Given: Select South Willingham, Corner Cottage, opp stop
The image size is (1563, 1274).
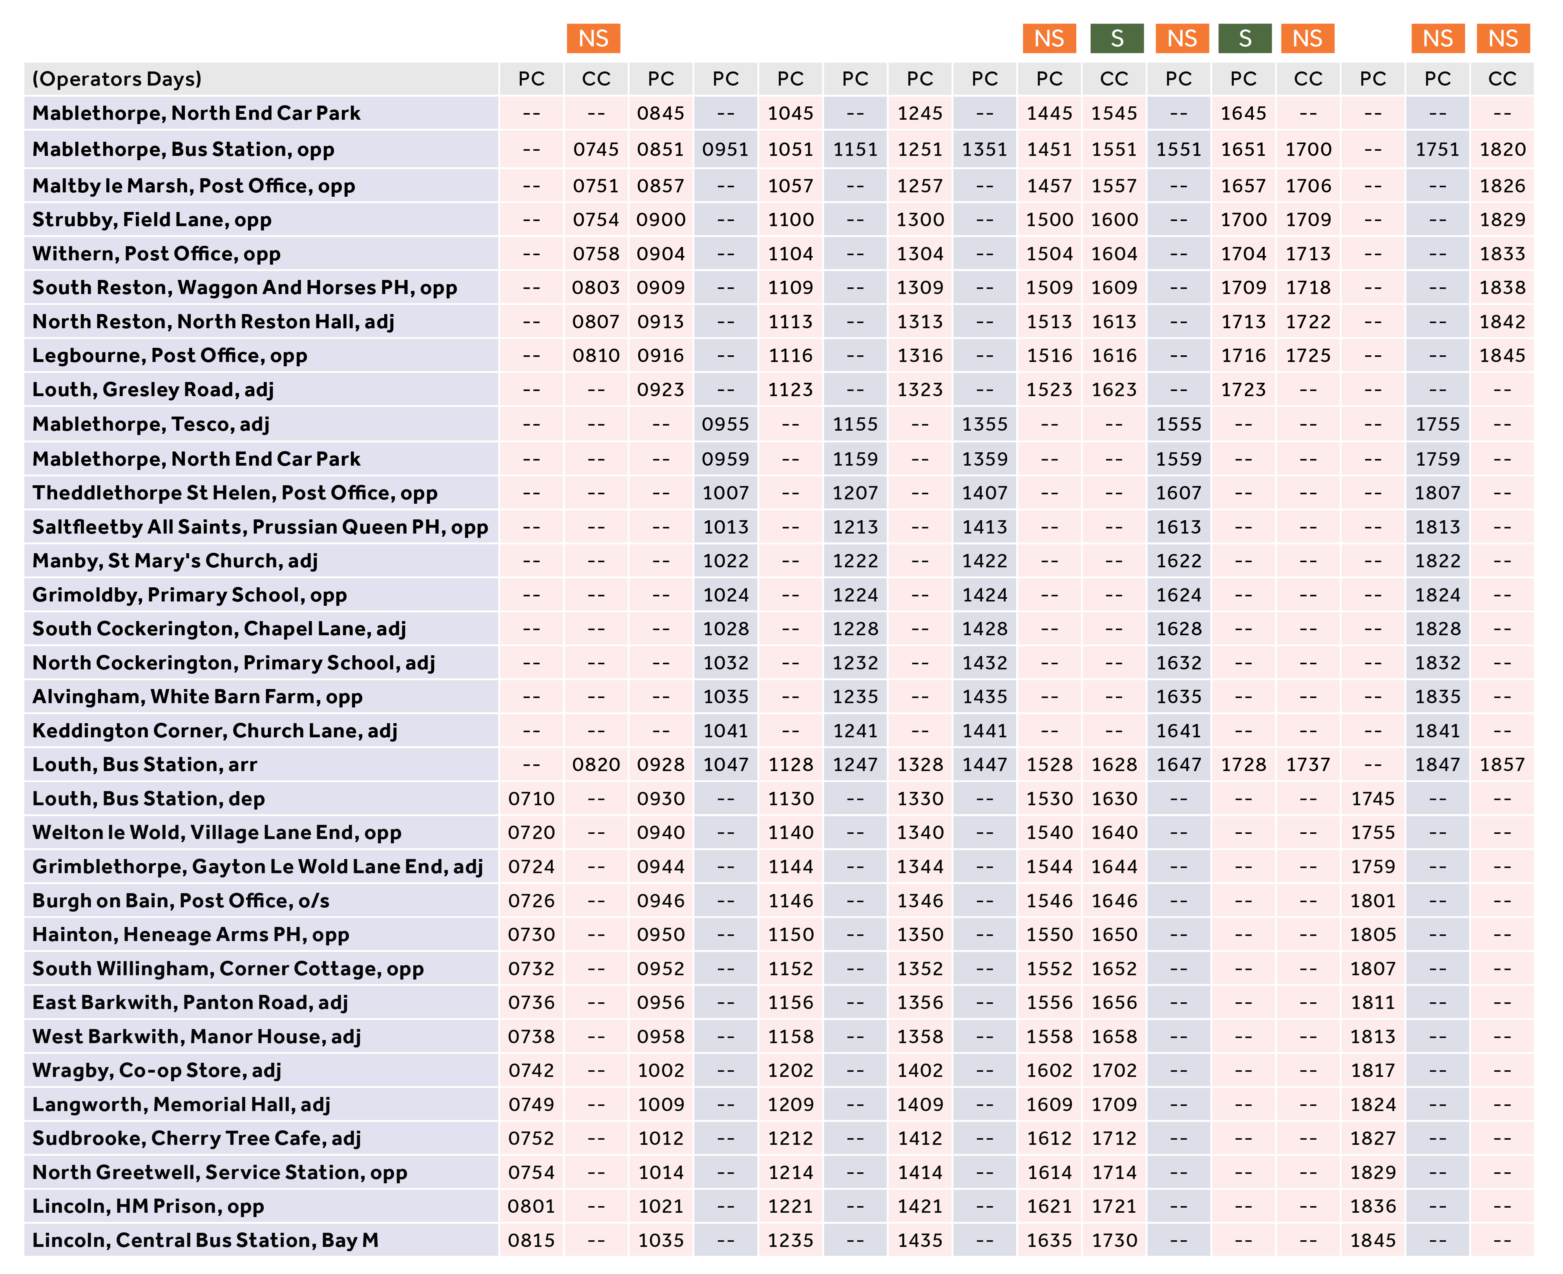Looking at the screenshot, I should tap(228, 968).
